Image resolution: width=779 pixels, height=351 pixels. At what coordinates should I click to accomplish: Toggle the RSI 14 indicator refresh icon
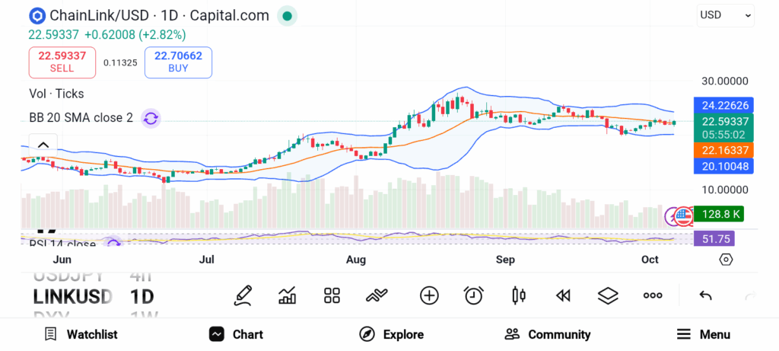113,244
